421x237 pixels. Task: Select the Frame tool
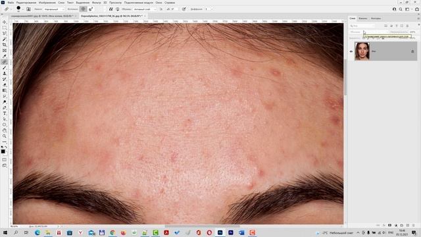[5, 51]
